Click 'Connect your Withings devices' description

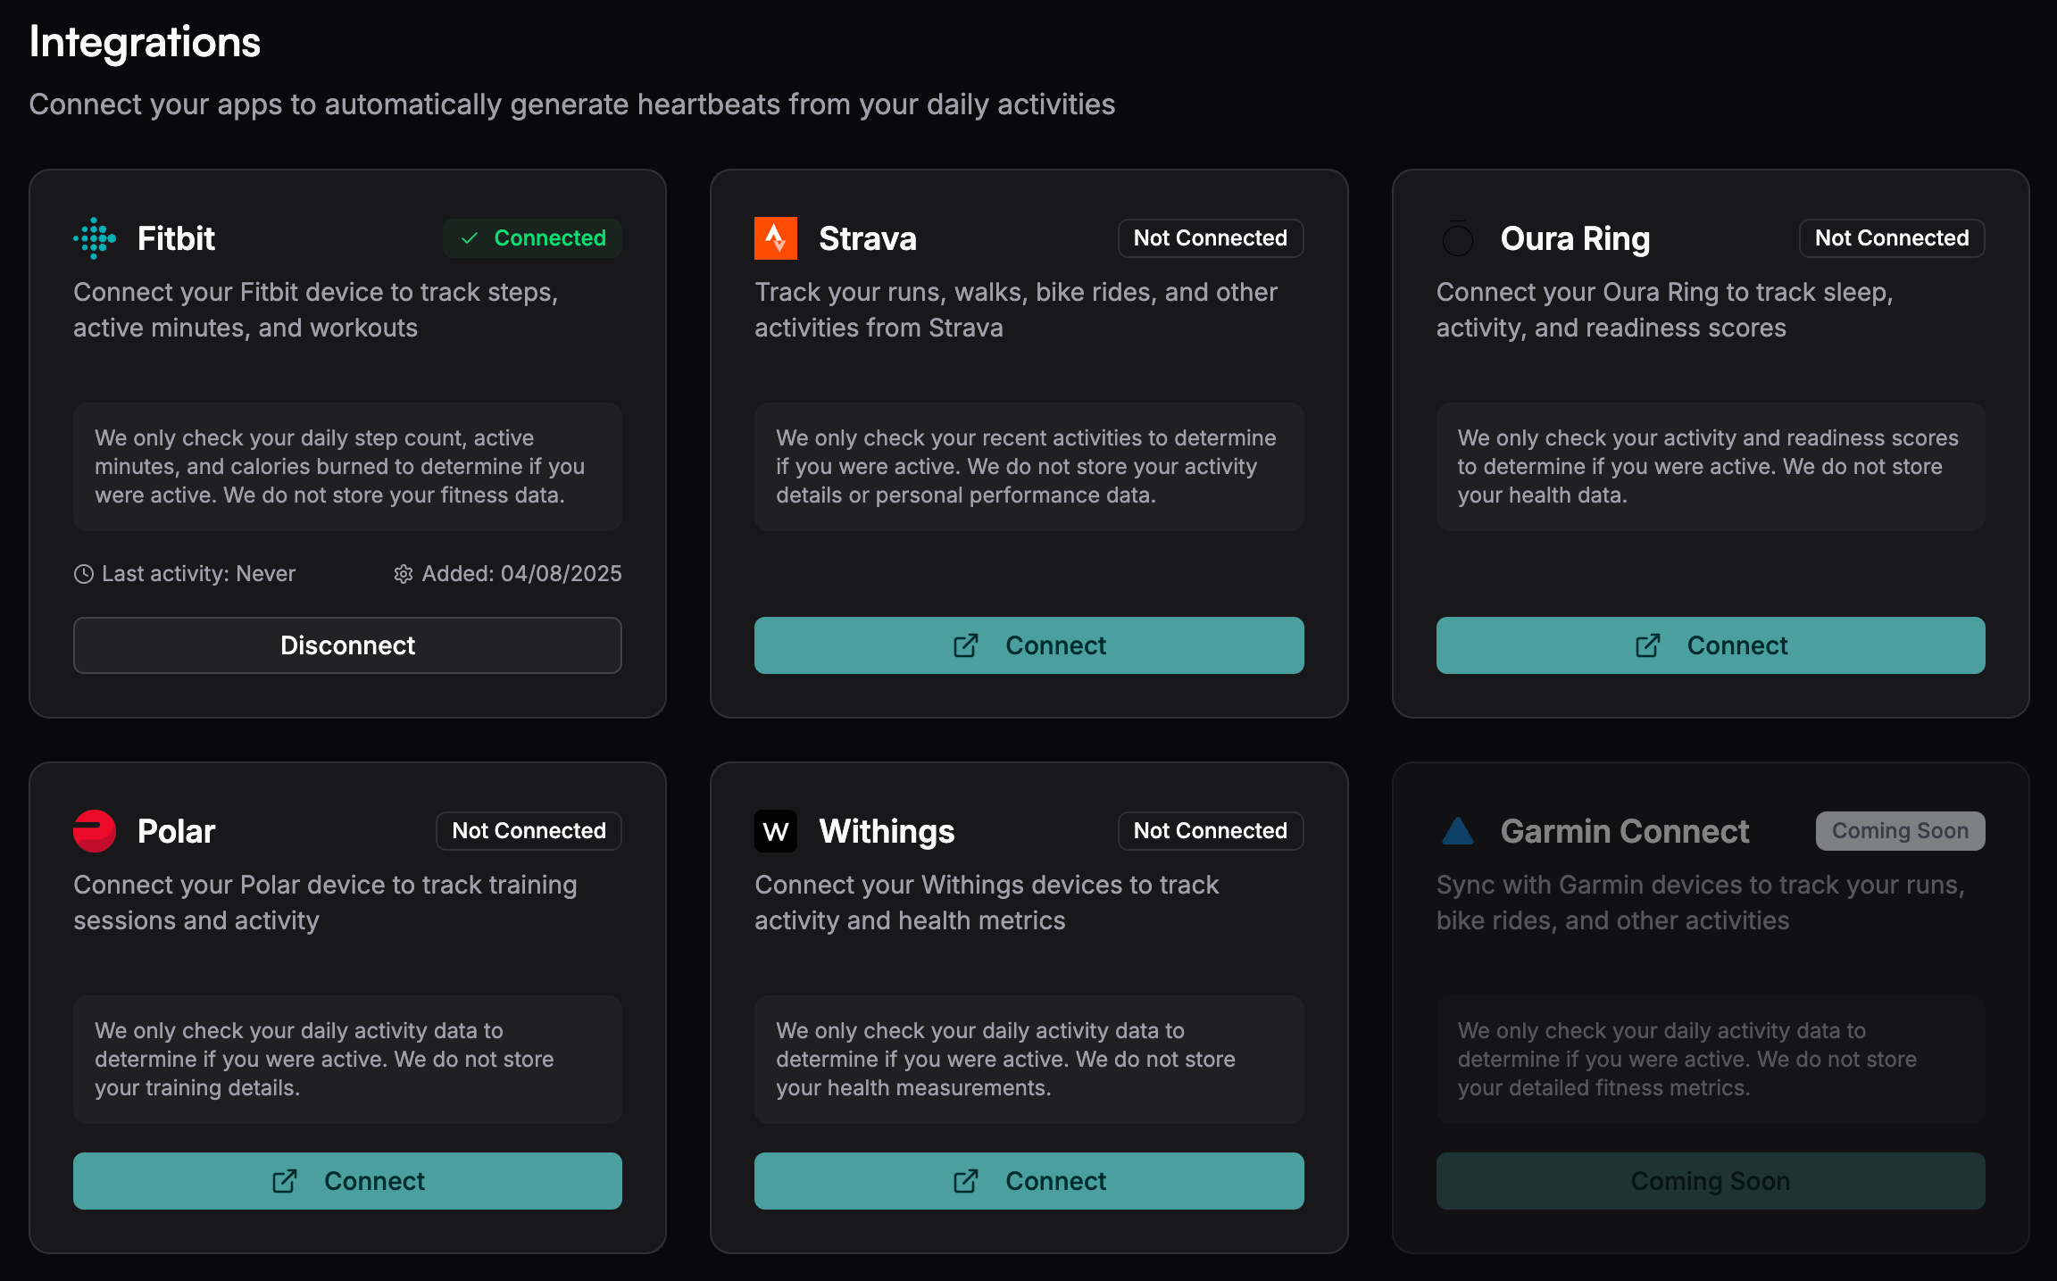(x=987, y=903)
